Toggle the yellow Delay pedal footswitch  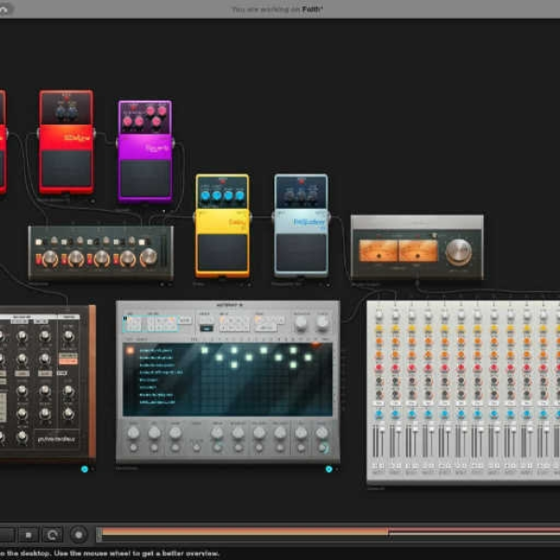pos(222,253)
